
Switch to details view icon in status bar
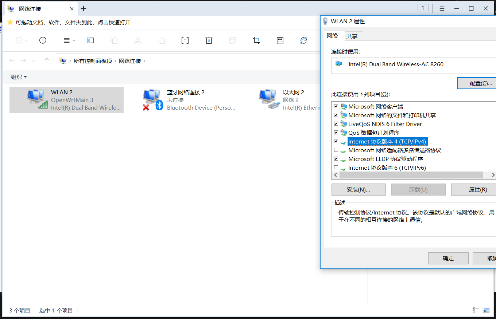pyautogui.click(x=476, y=310)
